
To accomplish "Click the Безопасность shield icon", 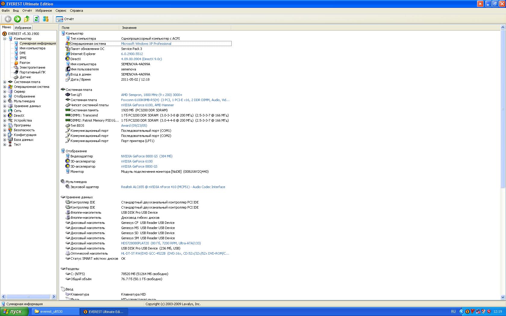I will click(x=10, y=130).
